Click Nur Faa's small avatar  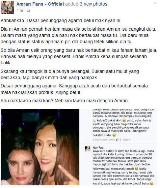(88, 149)
